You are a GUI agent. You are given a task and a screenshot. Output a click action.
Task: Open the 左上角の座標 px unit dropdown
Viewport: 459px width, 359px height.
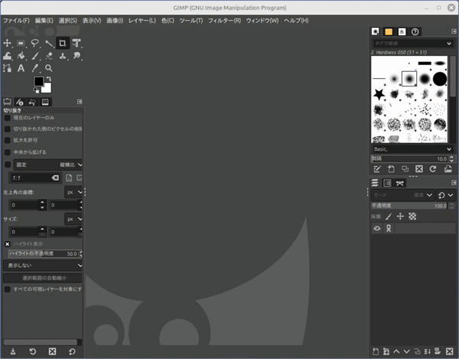tap(73, 192)
